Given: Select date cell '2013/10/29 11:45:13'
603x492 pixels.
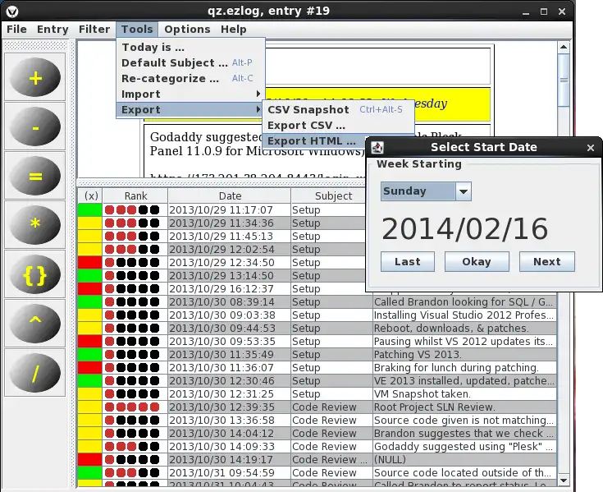Looking at the screenshot, I should point(230,237).
